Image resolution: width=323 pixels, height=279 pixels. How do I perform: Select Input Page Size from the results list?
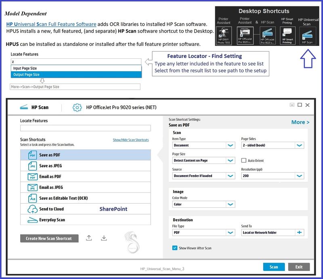tap(76, 68)
